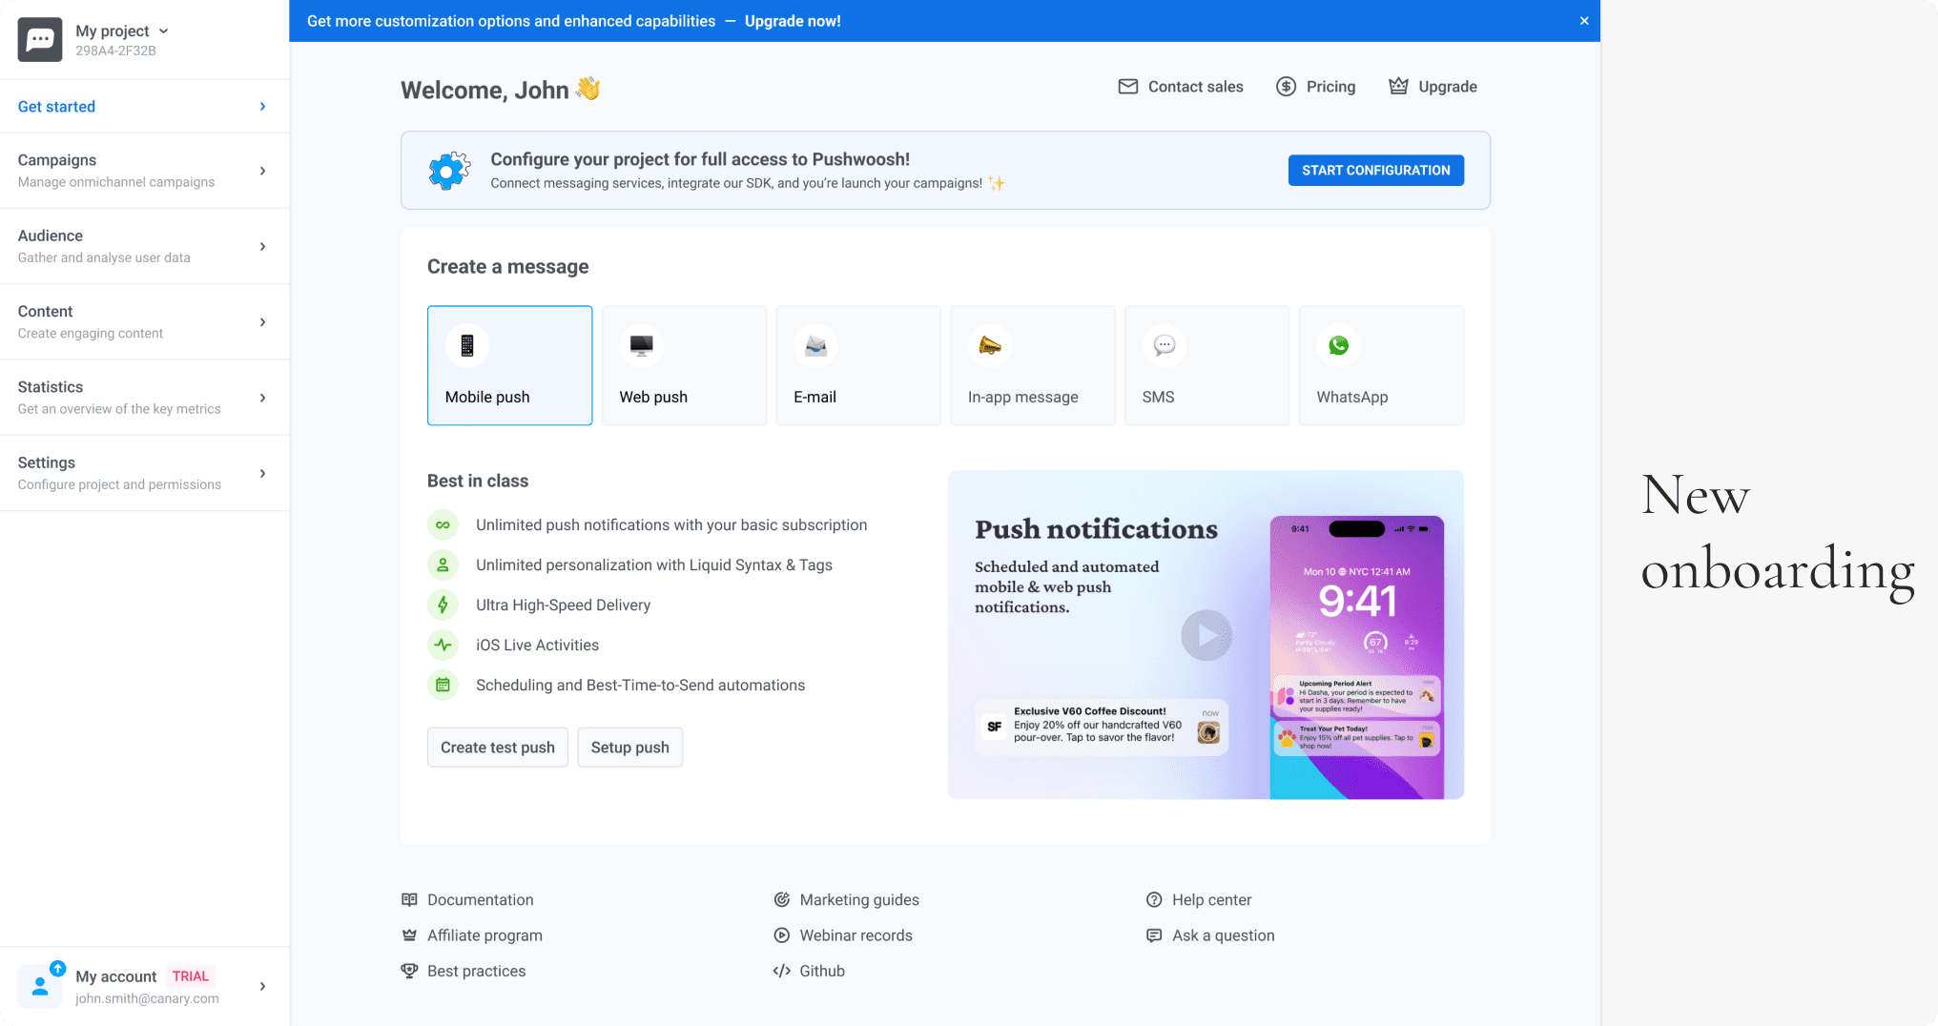Click the Documentation book icon
The width and height of the screenshot is (1938, 1026).
coord(409,899)
